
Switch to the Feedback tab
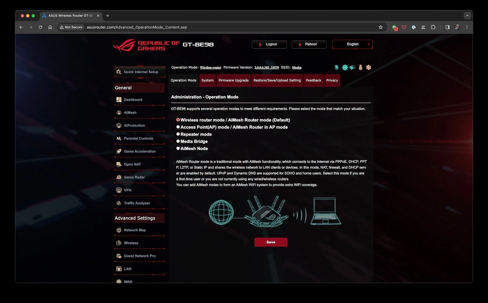click(x=313, y=80)
